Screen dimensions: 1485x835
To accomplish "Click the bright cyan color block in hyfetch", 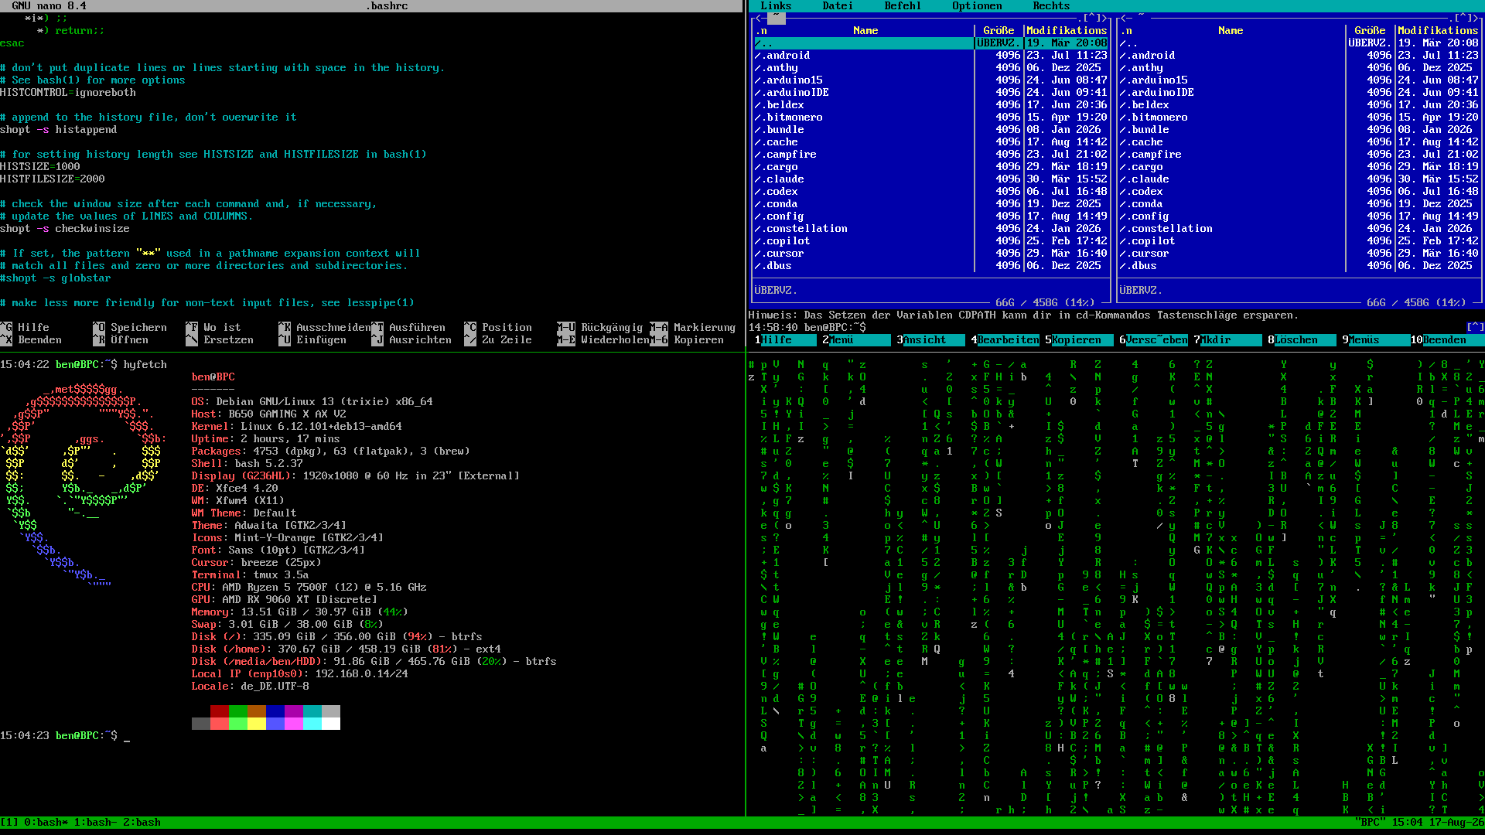I will [x=312, y=724].
